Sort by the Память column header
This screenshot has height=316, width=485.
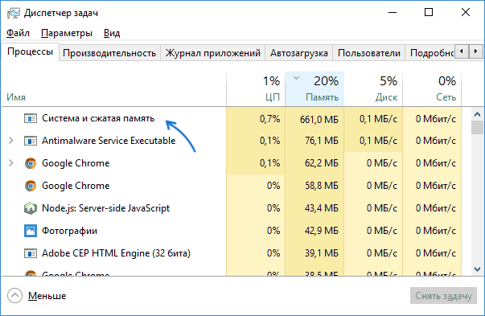click(x=314, y=88)
